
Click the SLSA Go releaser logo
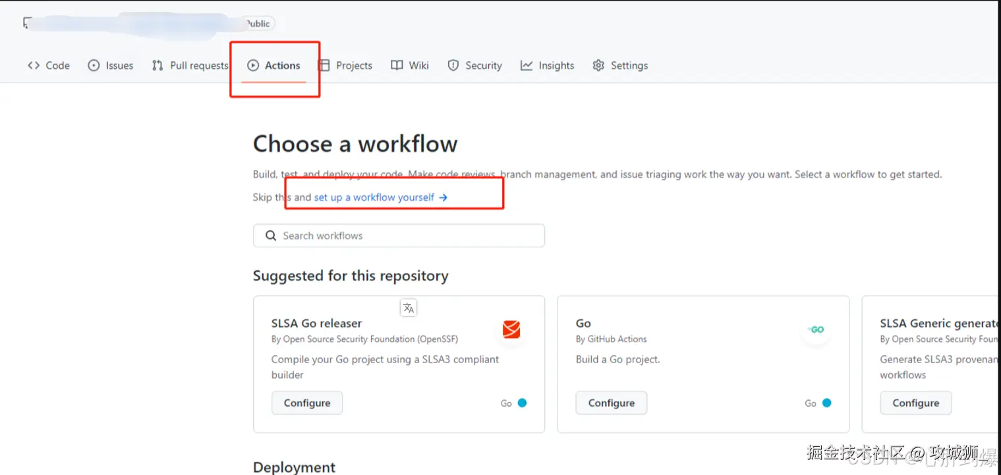point(511,329)
